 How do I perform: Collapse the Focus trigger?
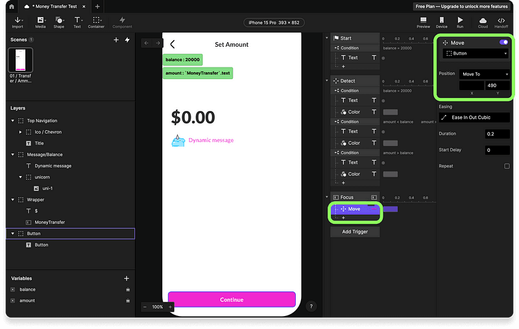click(327, 197)
